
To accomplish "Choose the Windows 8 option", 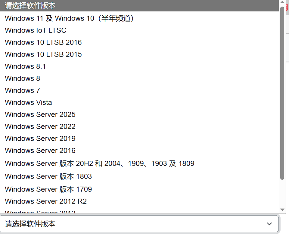I will click(139, 78).
